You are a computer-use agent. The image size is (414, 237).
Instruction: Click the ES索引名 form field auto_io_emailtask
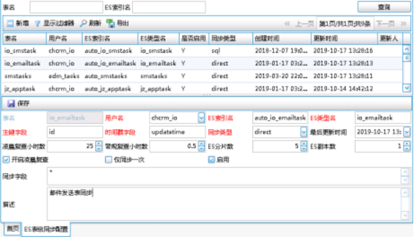point(280,118)
